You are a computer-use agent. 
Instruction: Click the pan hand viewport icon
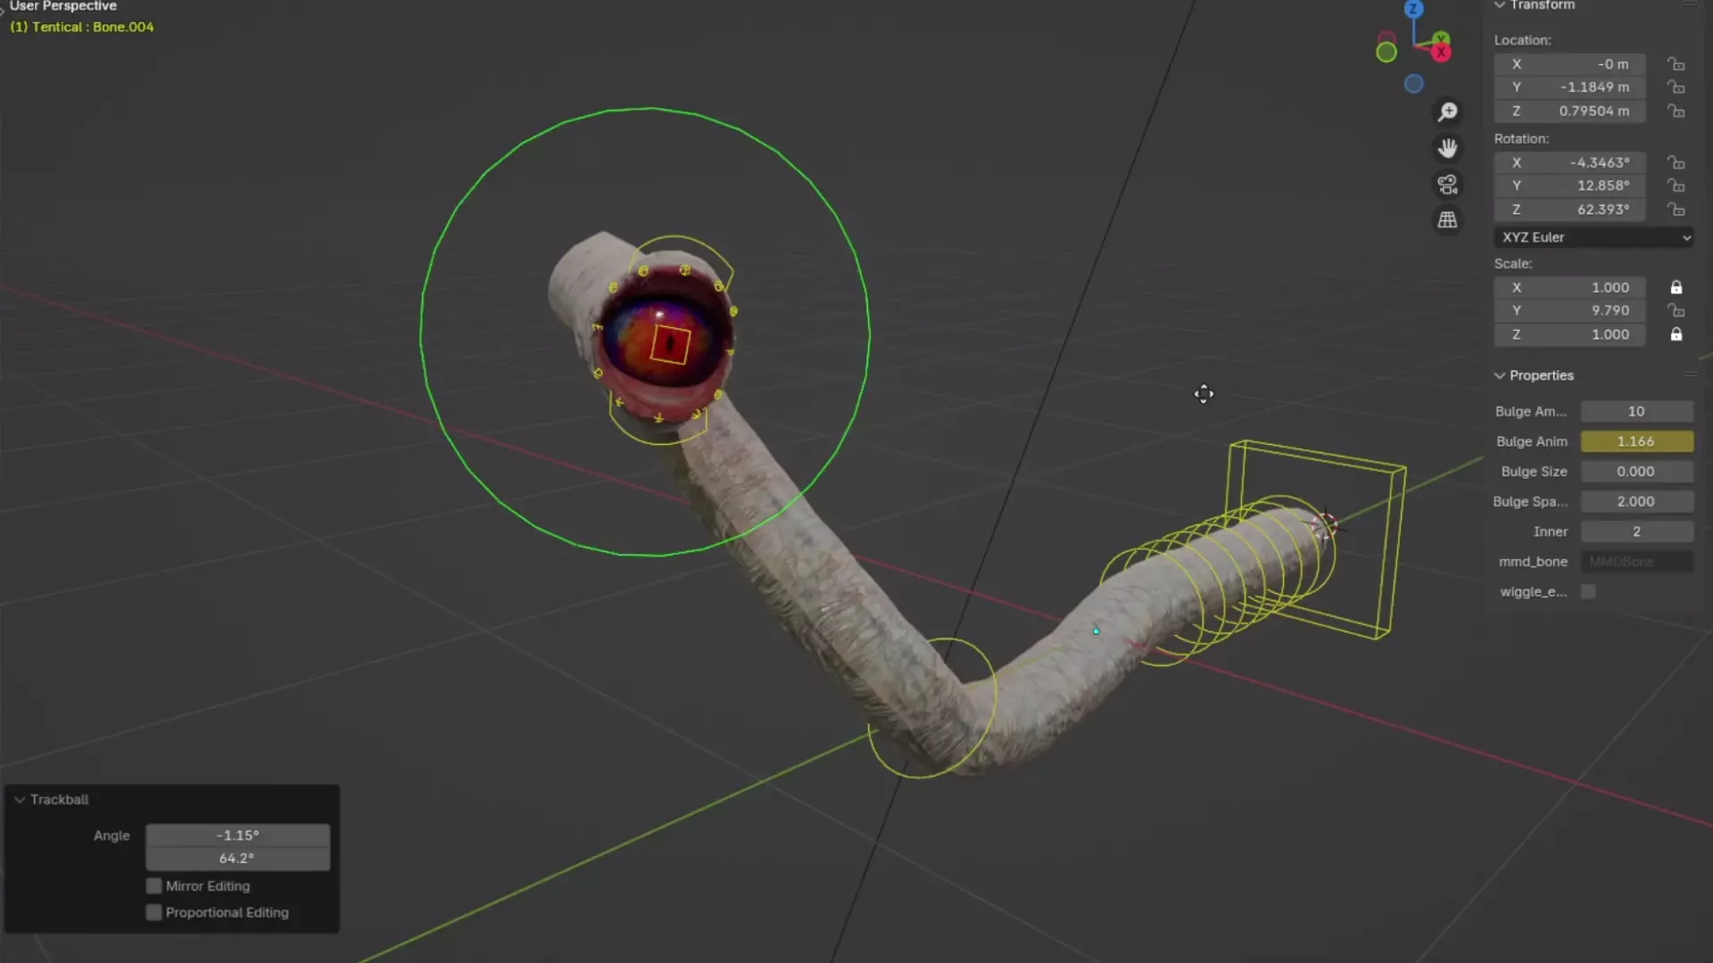point(1447,148)
